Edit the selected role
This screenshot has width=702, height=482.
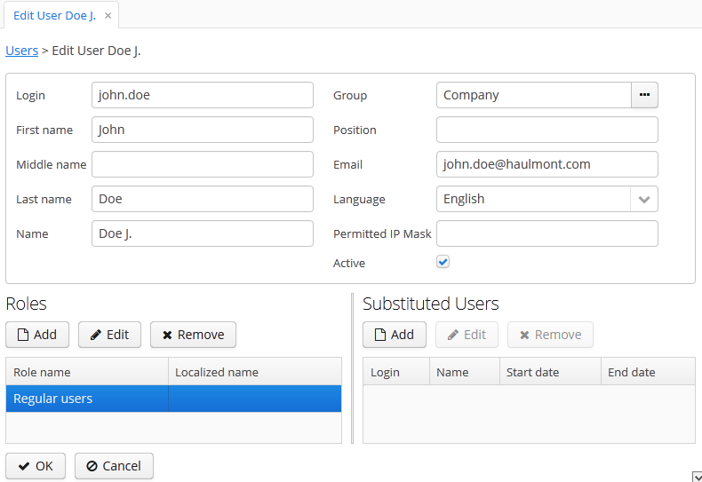tap(109, 335)
